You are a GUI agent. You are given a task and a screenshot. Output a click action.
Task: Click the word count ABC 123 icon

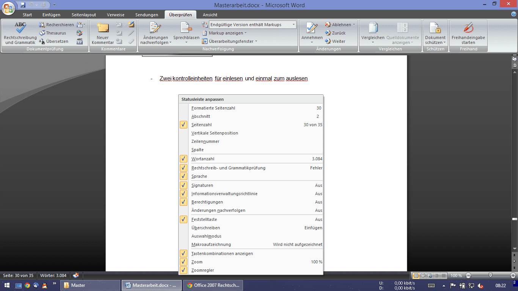(x=79, y=41)
